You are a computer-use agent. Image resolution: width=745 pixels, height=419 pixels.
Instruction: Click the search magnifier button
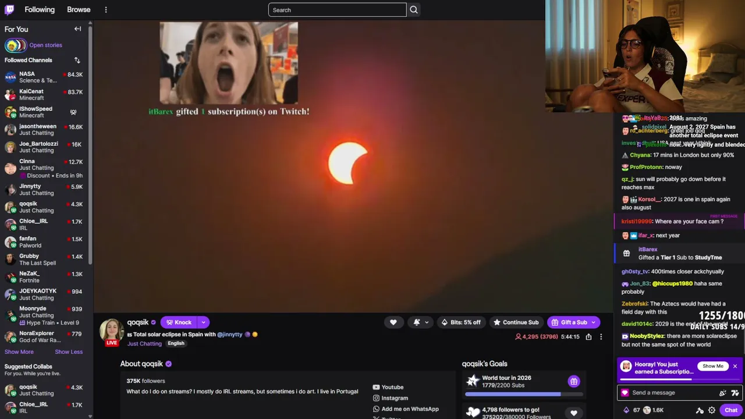[414, 10]
